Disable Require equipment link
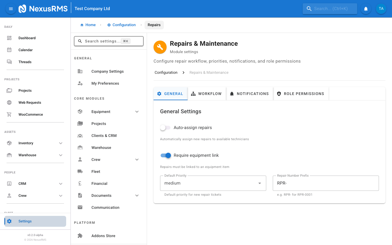The height and width of the screenshot is (245, 392). [x=166, y=155]
